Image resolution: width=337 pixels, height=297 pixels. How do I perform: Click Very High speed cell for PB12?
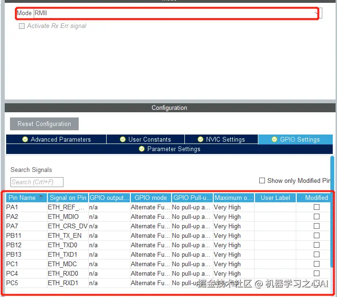pos(234,245)
